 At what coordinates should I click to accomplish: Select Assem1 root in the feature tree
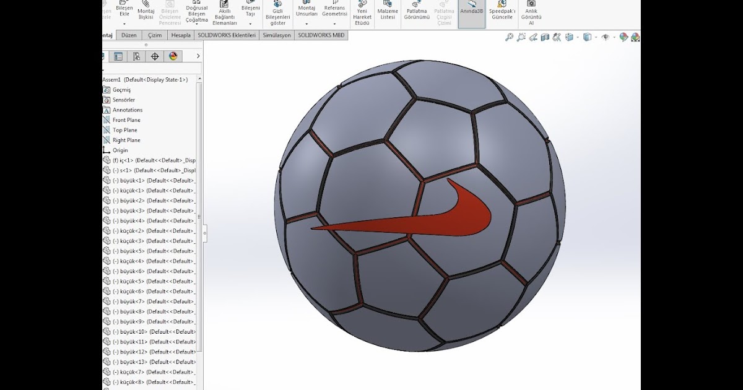coord(145,80)
